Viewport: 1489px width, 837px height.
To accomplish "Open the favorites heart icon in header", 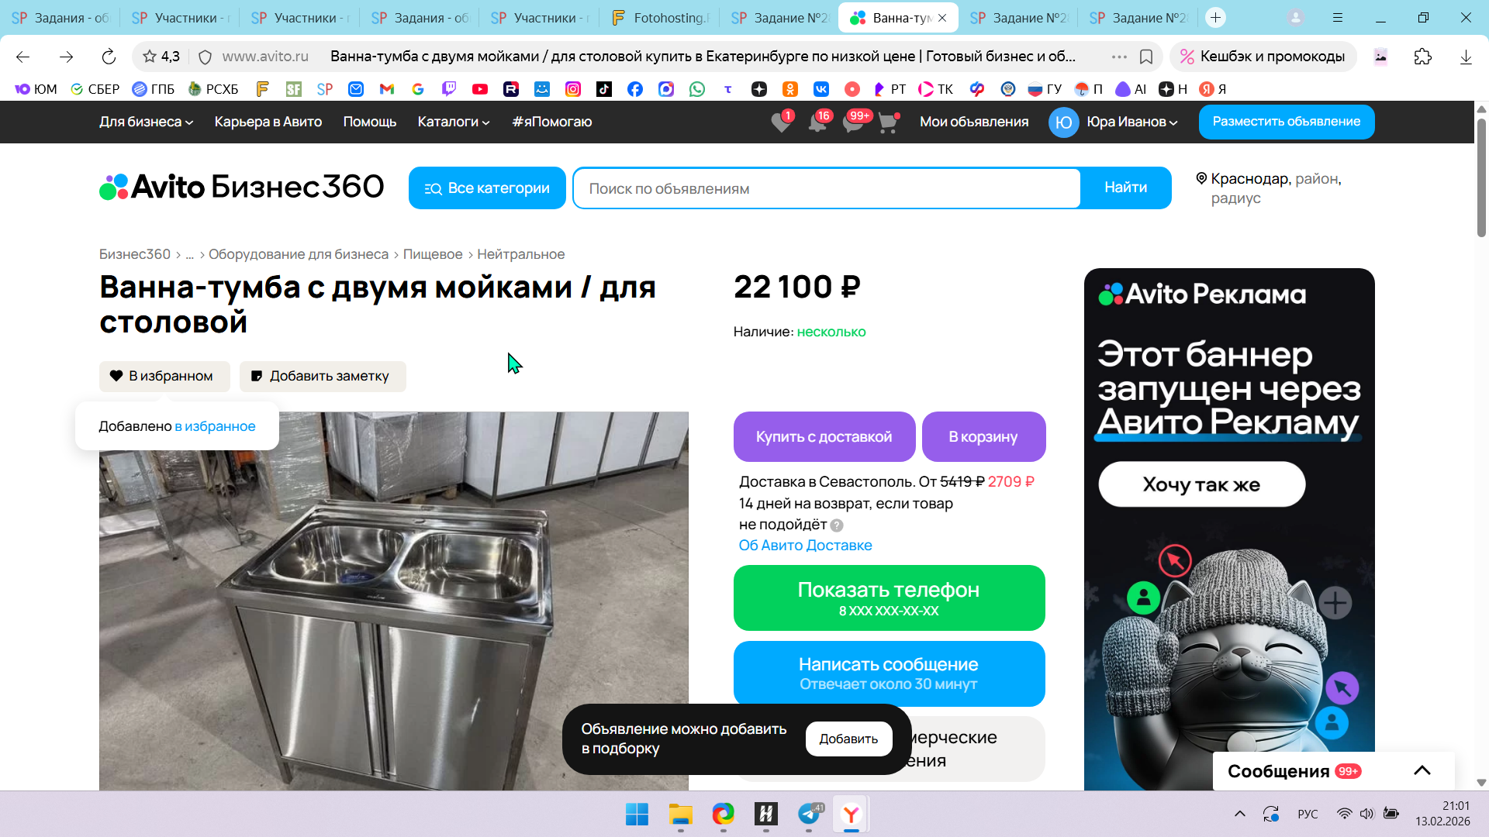I will coord(781,122).
